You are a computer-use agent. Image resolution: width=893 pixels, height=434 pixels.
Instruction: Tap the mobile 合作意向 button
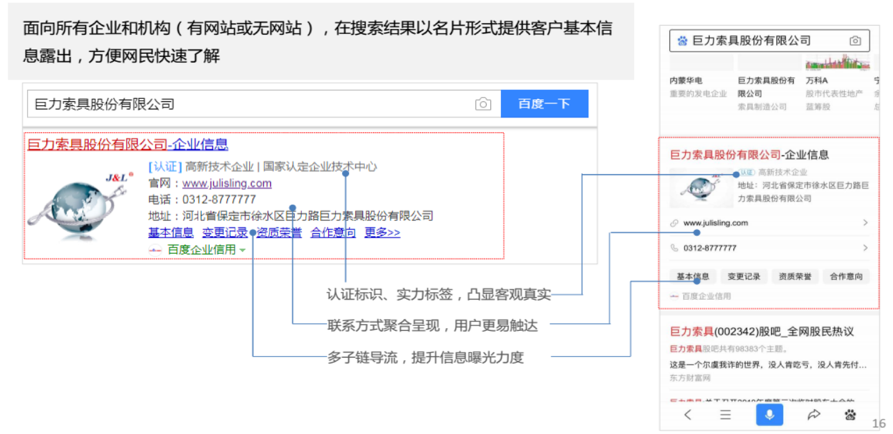846,276
